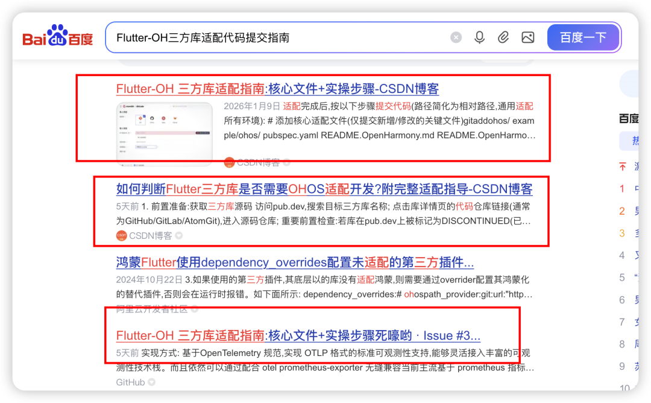651x403 pixels.
Task: Expand the dropdown arrow next to 阿里云开发者社区
Action: (x=195, y=309)
